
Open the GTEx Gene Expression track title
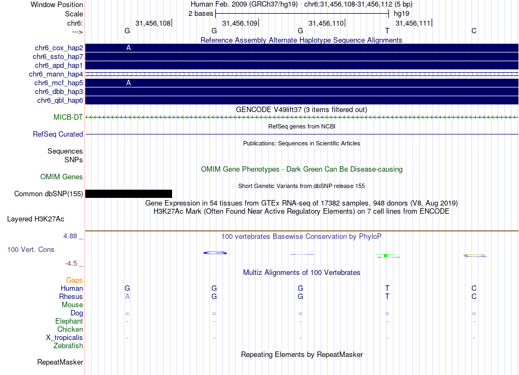click(x=302, y=203)
